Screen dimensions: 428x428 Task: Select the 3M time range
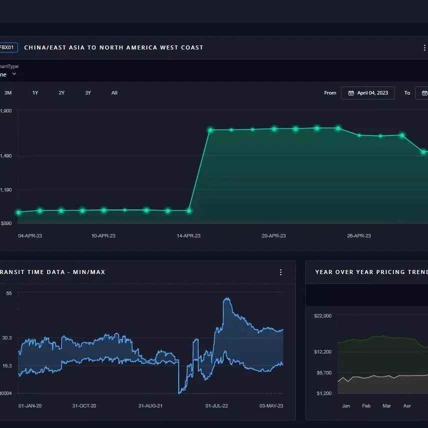tap(8, 93)
